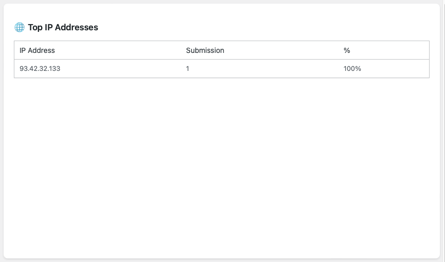Click the submission count cell showing 1

coord(188,69)
